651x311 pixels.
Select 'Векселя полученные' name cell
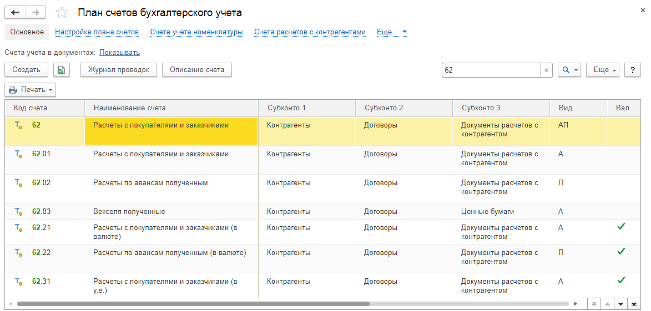[x=171, y=211]
